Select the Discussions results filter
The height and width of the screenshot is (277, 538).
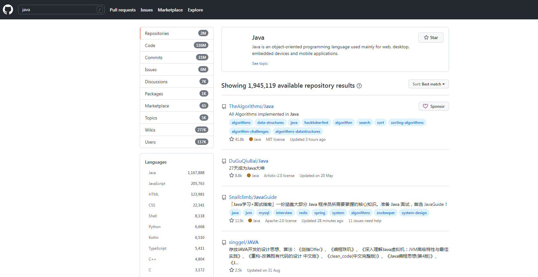pyautogui.click(x=177, y=82)
